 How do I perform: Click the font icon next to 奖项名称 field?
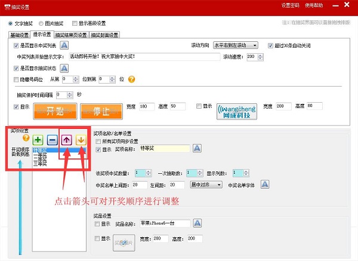pyautogui.click(x=197, y=149)
